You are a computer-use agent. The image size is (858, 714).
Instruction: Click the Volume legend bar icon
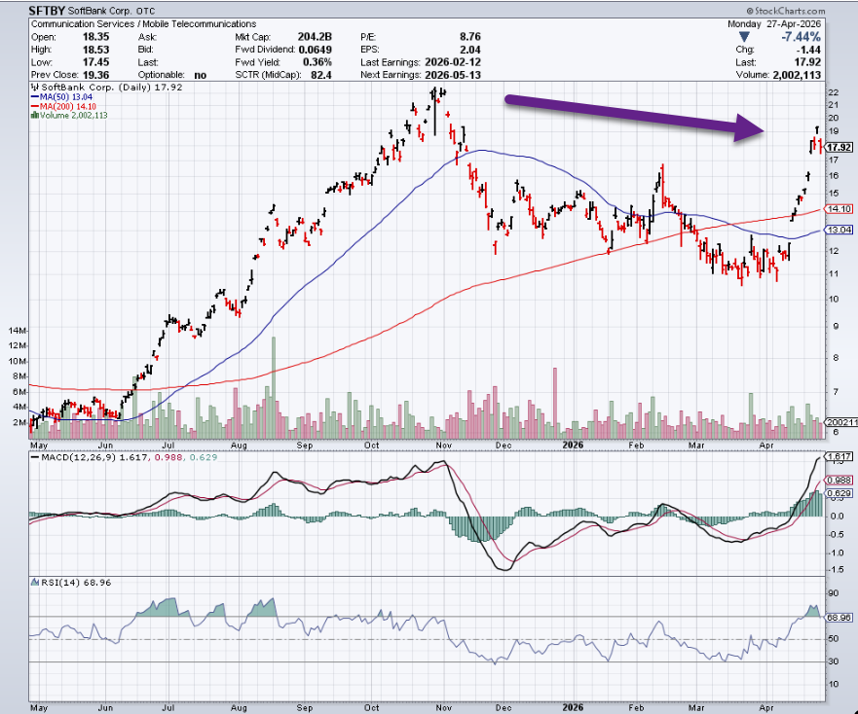[x=33, y=114]
